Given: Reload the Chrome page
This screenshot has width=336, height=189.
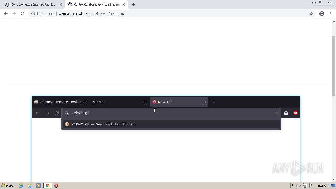Looking at the screenshot, I should click(x=23, y=14).
